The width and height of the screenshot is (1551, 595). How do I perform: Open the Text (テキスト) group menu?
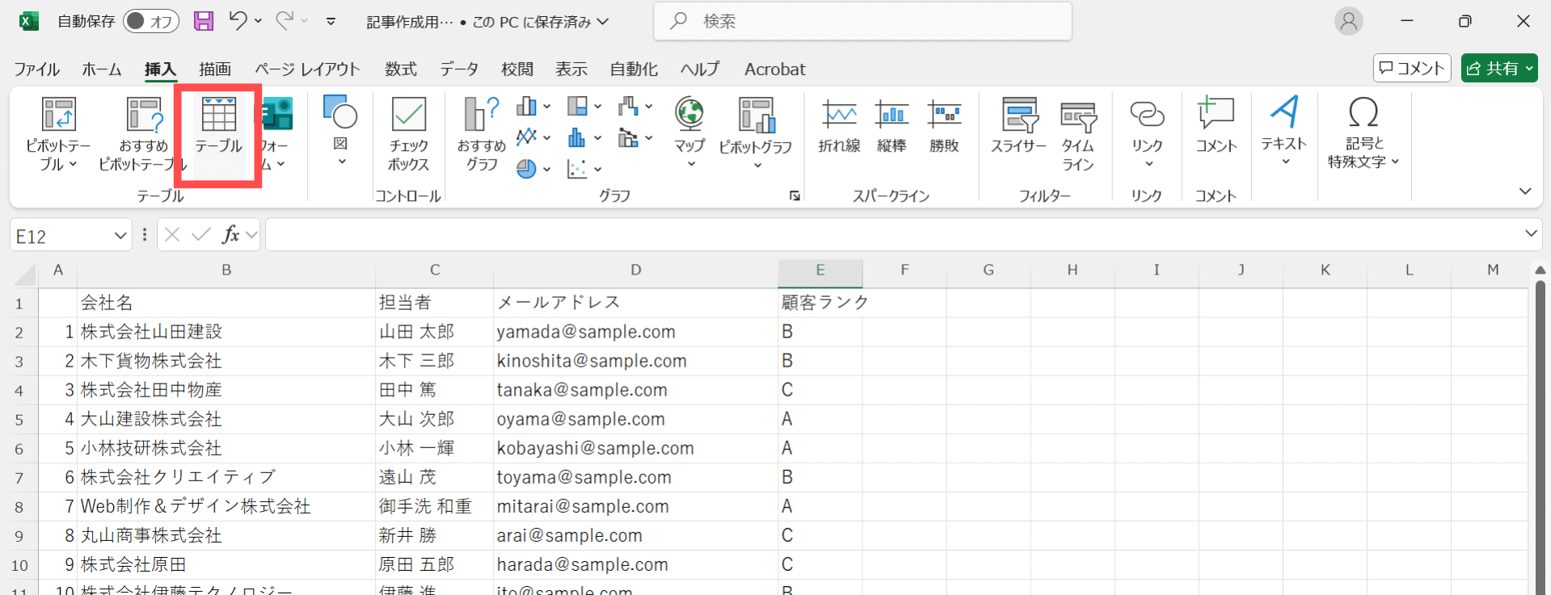[1284, 132]
